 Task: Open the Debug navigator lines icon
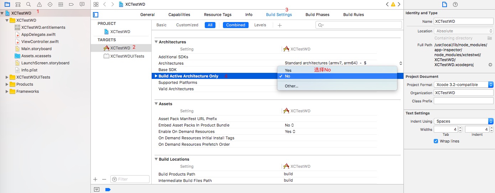tap(61, 4)
